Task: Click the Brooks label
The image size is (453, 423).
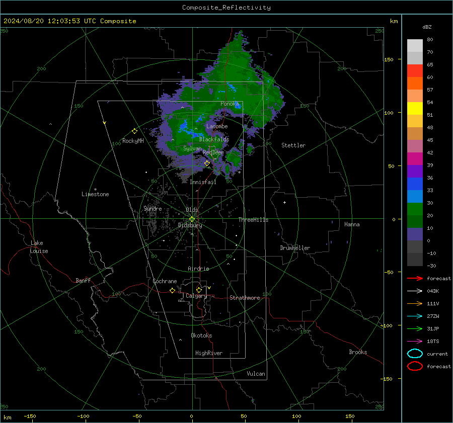Action: pos(358,352)
